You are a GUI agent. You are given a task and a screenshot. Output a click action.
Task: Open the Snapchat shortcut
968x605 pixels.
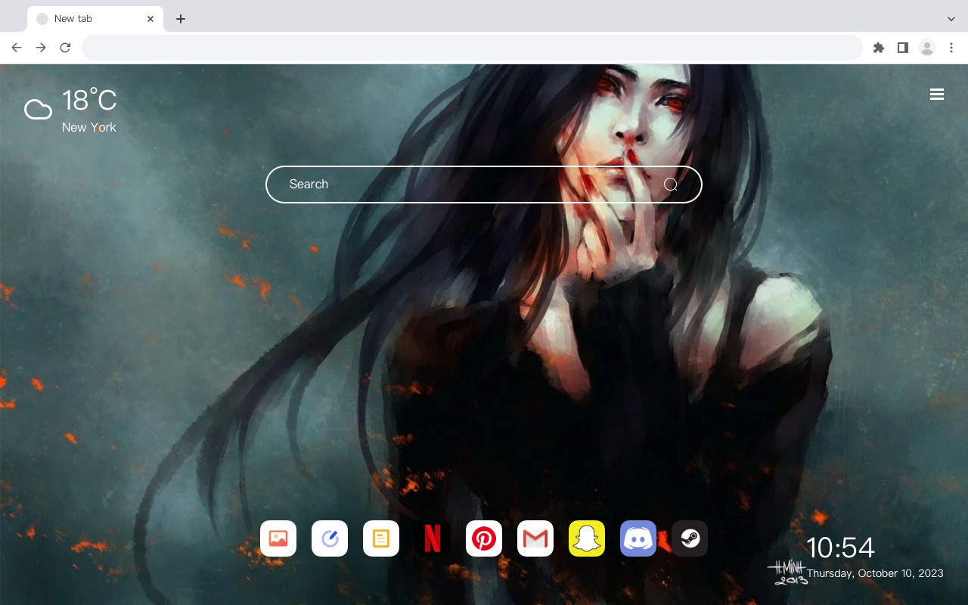click(587, 538)
